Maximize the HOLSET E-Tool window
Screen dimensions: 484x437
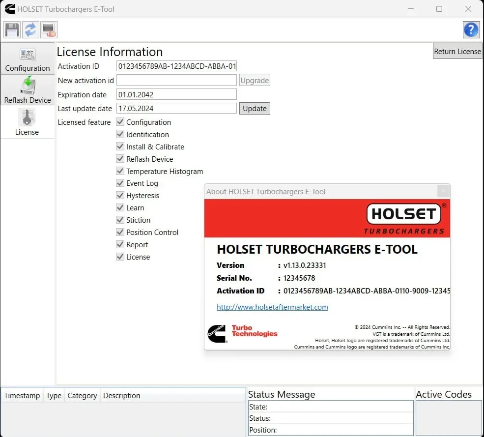point(439,9)
